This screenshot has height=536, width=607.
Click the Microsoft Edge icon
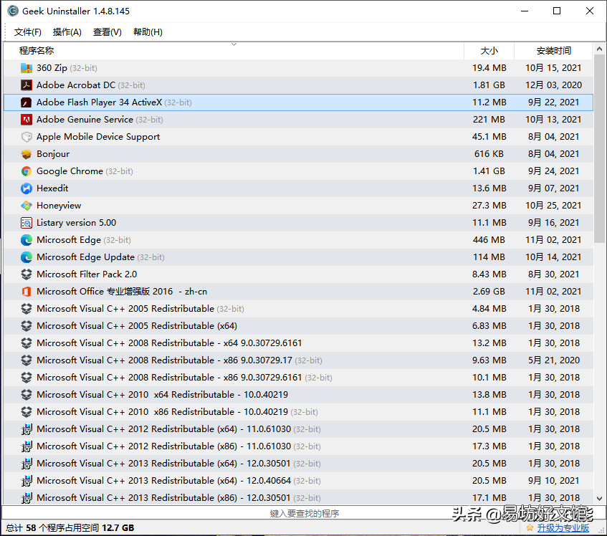[x=27, y=240]
